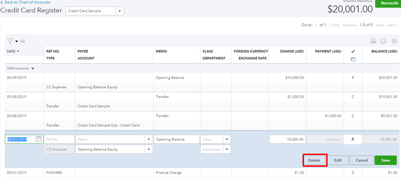Click the CHARGE (USD) column header
Image resolution: width=401 pixels, height=179 pixels.
pyautogui.click(x=292, y=51)
